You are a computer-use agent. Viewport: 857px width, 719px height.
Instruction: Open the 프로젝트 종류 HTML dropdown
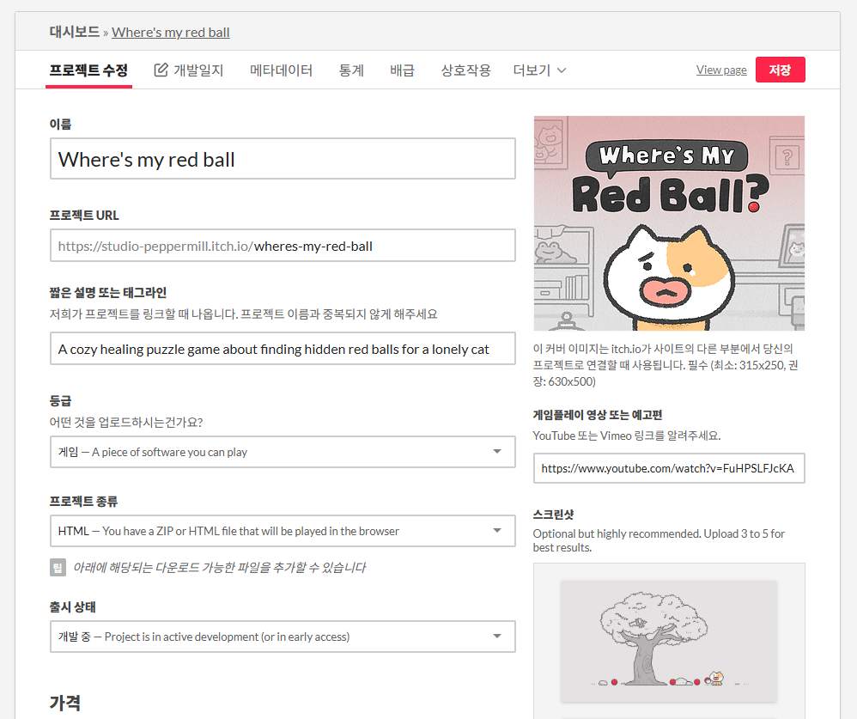click(283, 531)
